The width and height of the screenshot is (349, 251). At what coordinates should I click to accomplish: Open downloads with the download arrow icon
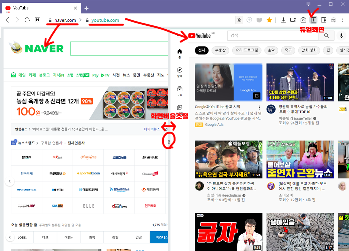click(283, 20)
